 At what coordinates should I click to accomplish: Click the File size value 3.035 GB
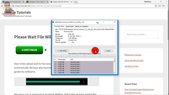pyautogui.click(x=71, y=34)
